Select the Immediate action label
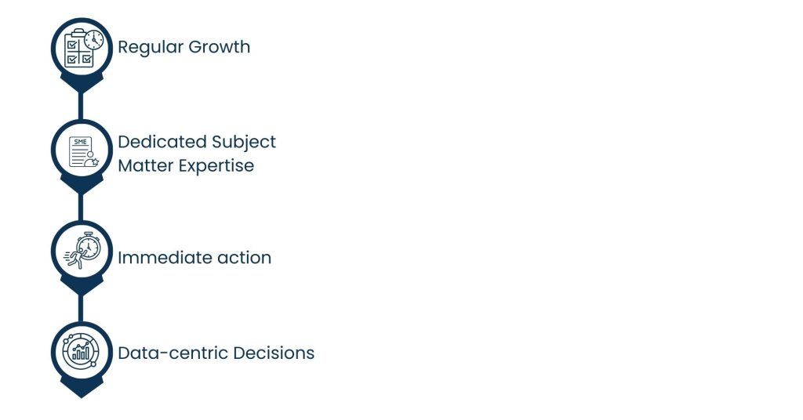This screenshot has width=803, height=420. [x=194, y=257]
